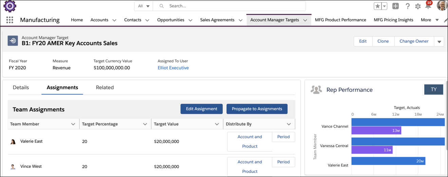
Task: Expand the Opportunities tab chevron
Action: click(190, 20)
